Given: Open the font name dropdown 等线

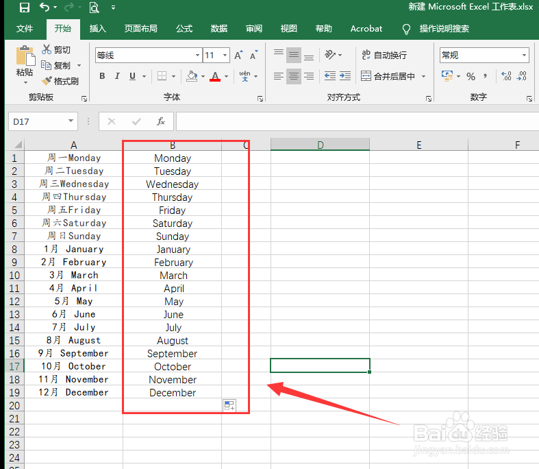Looking at the screenshot, I should pos(197,55).
